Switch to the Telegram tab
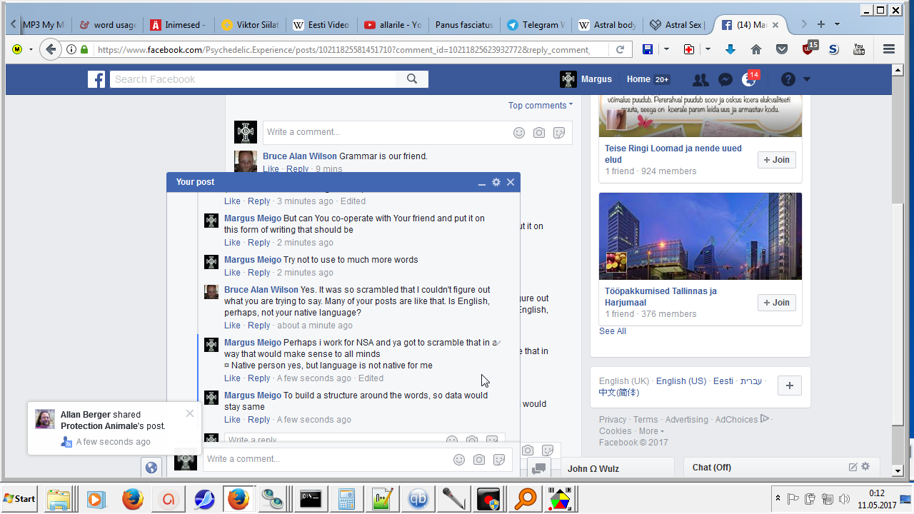 535,24
